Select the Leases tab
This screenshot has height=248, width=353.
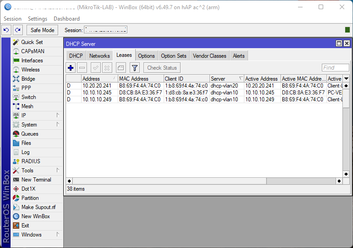click(x=124, y=55)
